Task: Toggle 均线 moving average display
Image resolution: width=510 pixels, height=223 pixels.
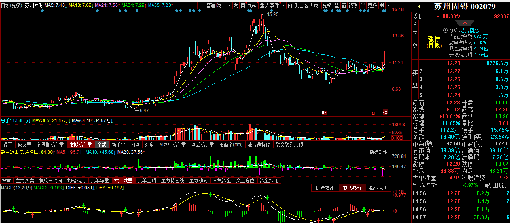Action: (x=315, y=5)
